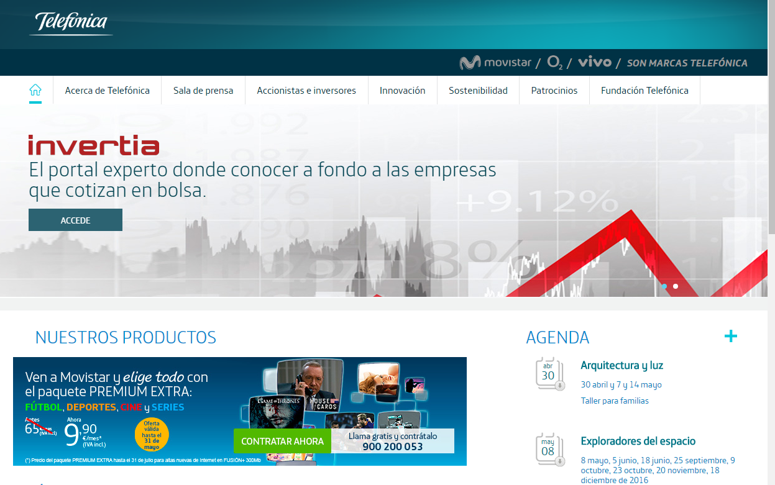This screenshot has width=775, height=485.
Task: Open the Exploradores del espacio event
Action: coord(638,441)
